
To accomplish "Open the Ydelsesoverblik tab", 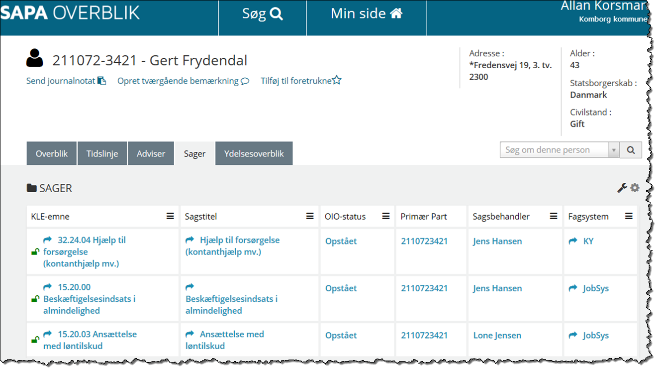I will (x=254, y=153).
